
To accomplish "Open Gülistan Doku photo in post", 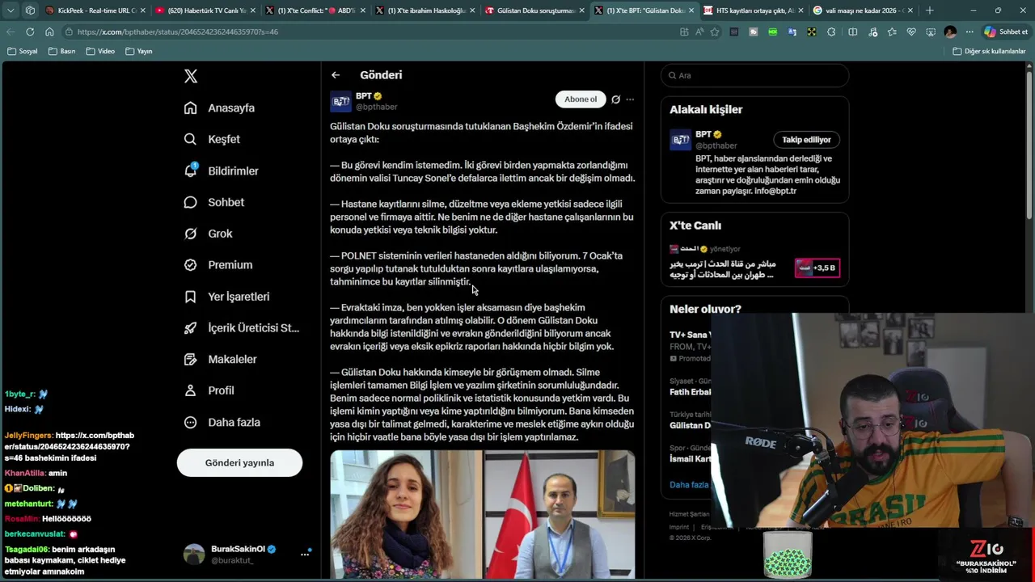I will (x=405, y=515).
